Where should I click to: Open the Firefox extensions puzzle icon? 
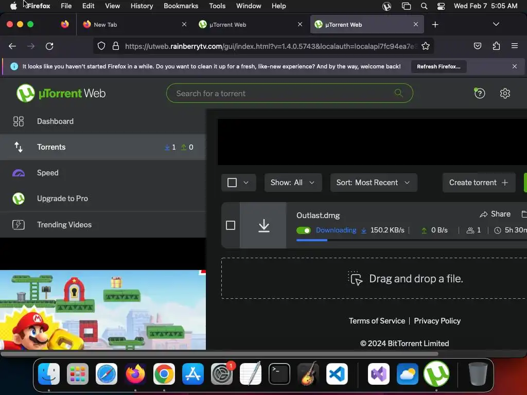[x=496, y=46]
